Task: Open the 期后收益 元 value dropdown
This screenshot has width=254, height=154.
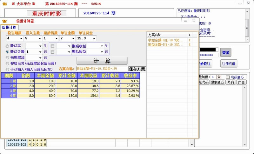Action: 102,52
